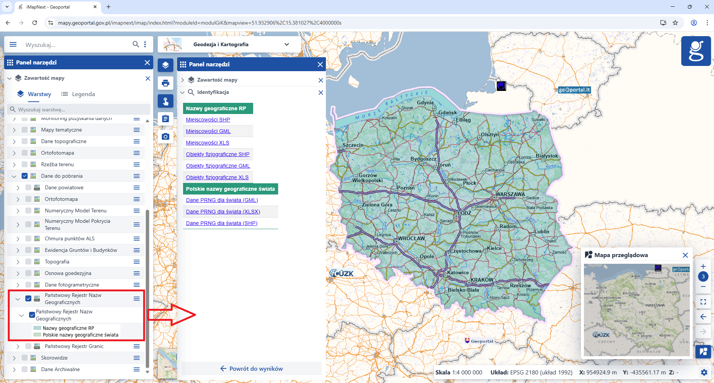Uncheck Państwowy Rejestr Nazw Geograficznych layer
This screenshot has height=383, width=714.
tap(29, 298)
